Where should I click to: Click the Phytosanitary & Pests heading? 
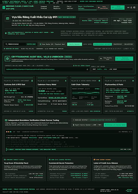coord(114,84)
